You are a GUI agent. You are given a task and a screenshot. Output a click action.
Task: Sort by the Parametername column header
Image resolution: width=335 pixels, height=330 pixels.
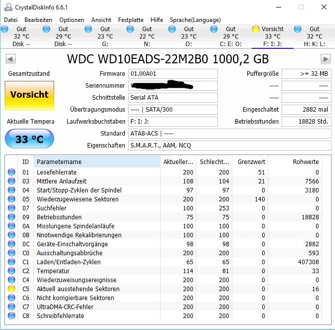pos(97,162)
